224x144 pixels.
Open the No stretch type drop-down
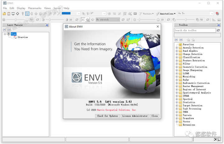pyautogui.click(x=118, y=20)
